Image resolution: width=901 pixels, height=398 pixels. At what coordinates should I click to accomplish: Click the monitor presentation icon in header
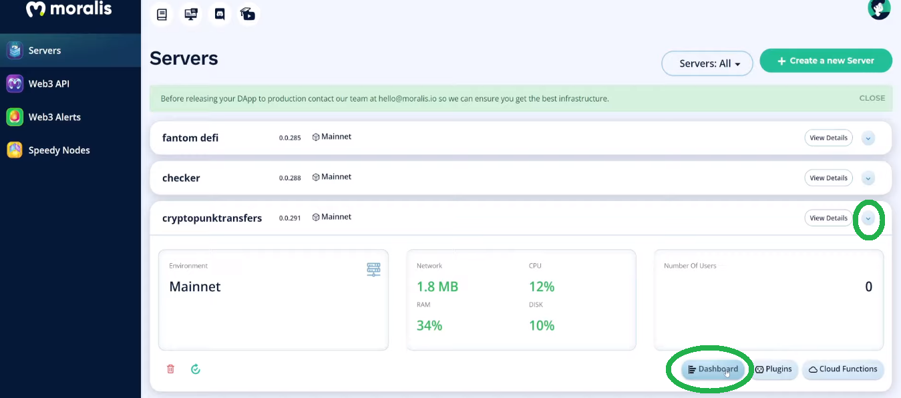191,14
